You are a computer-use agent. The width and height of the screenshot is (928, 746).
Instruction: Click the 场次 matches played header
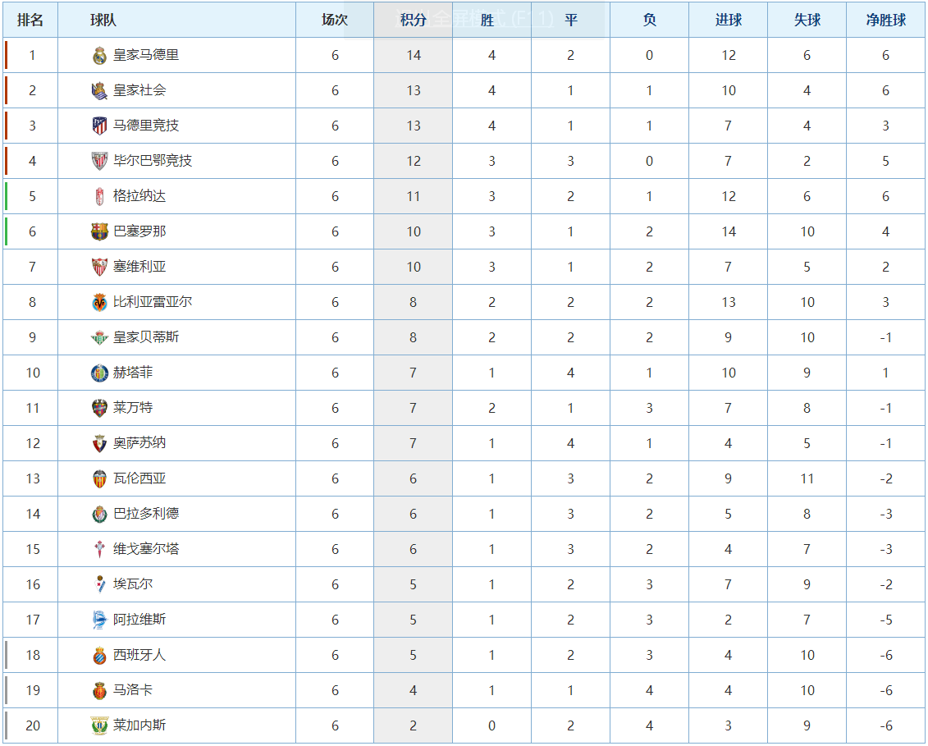pyautogui.click(x=335, y=20)
